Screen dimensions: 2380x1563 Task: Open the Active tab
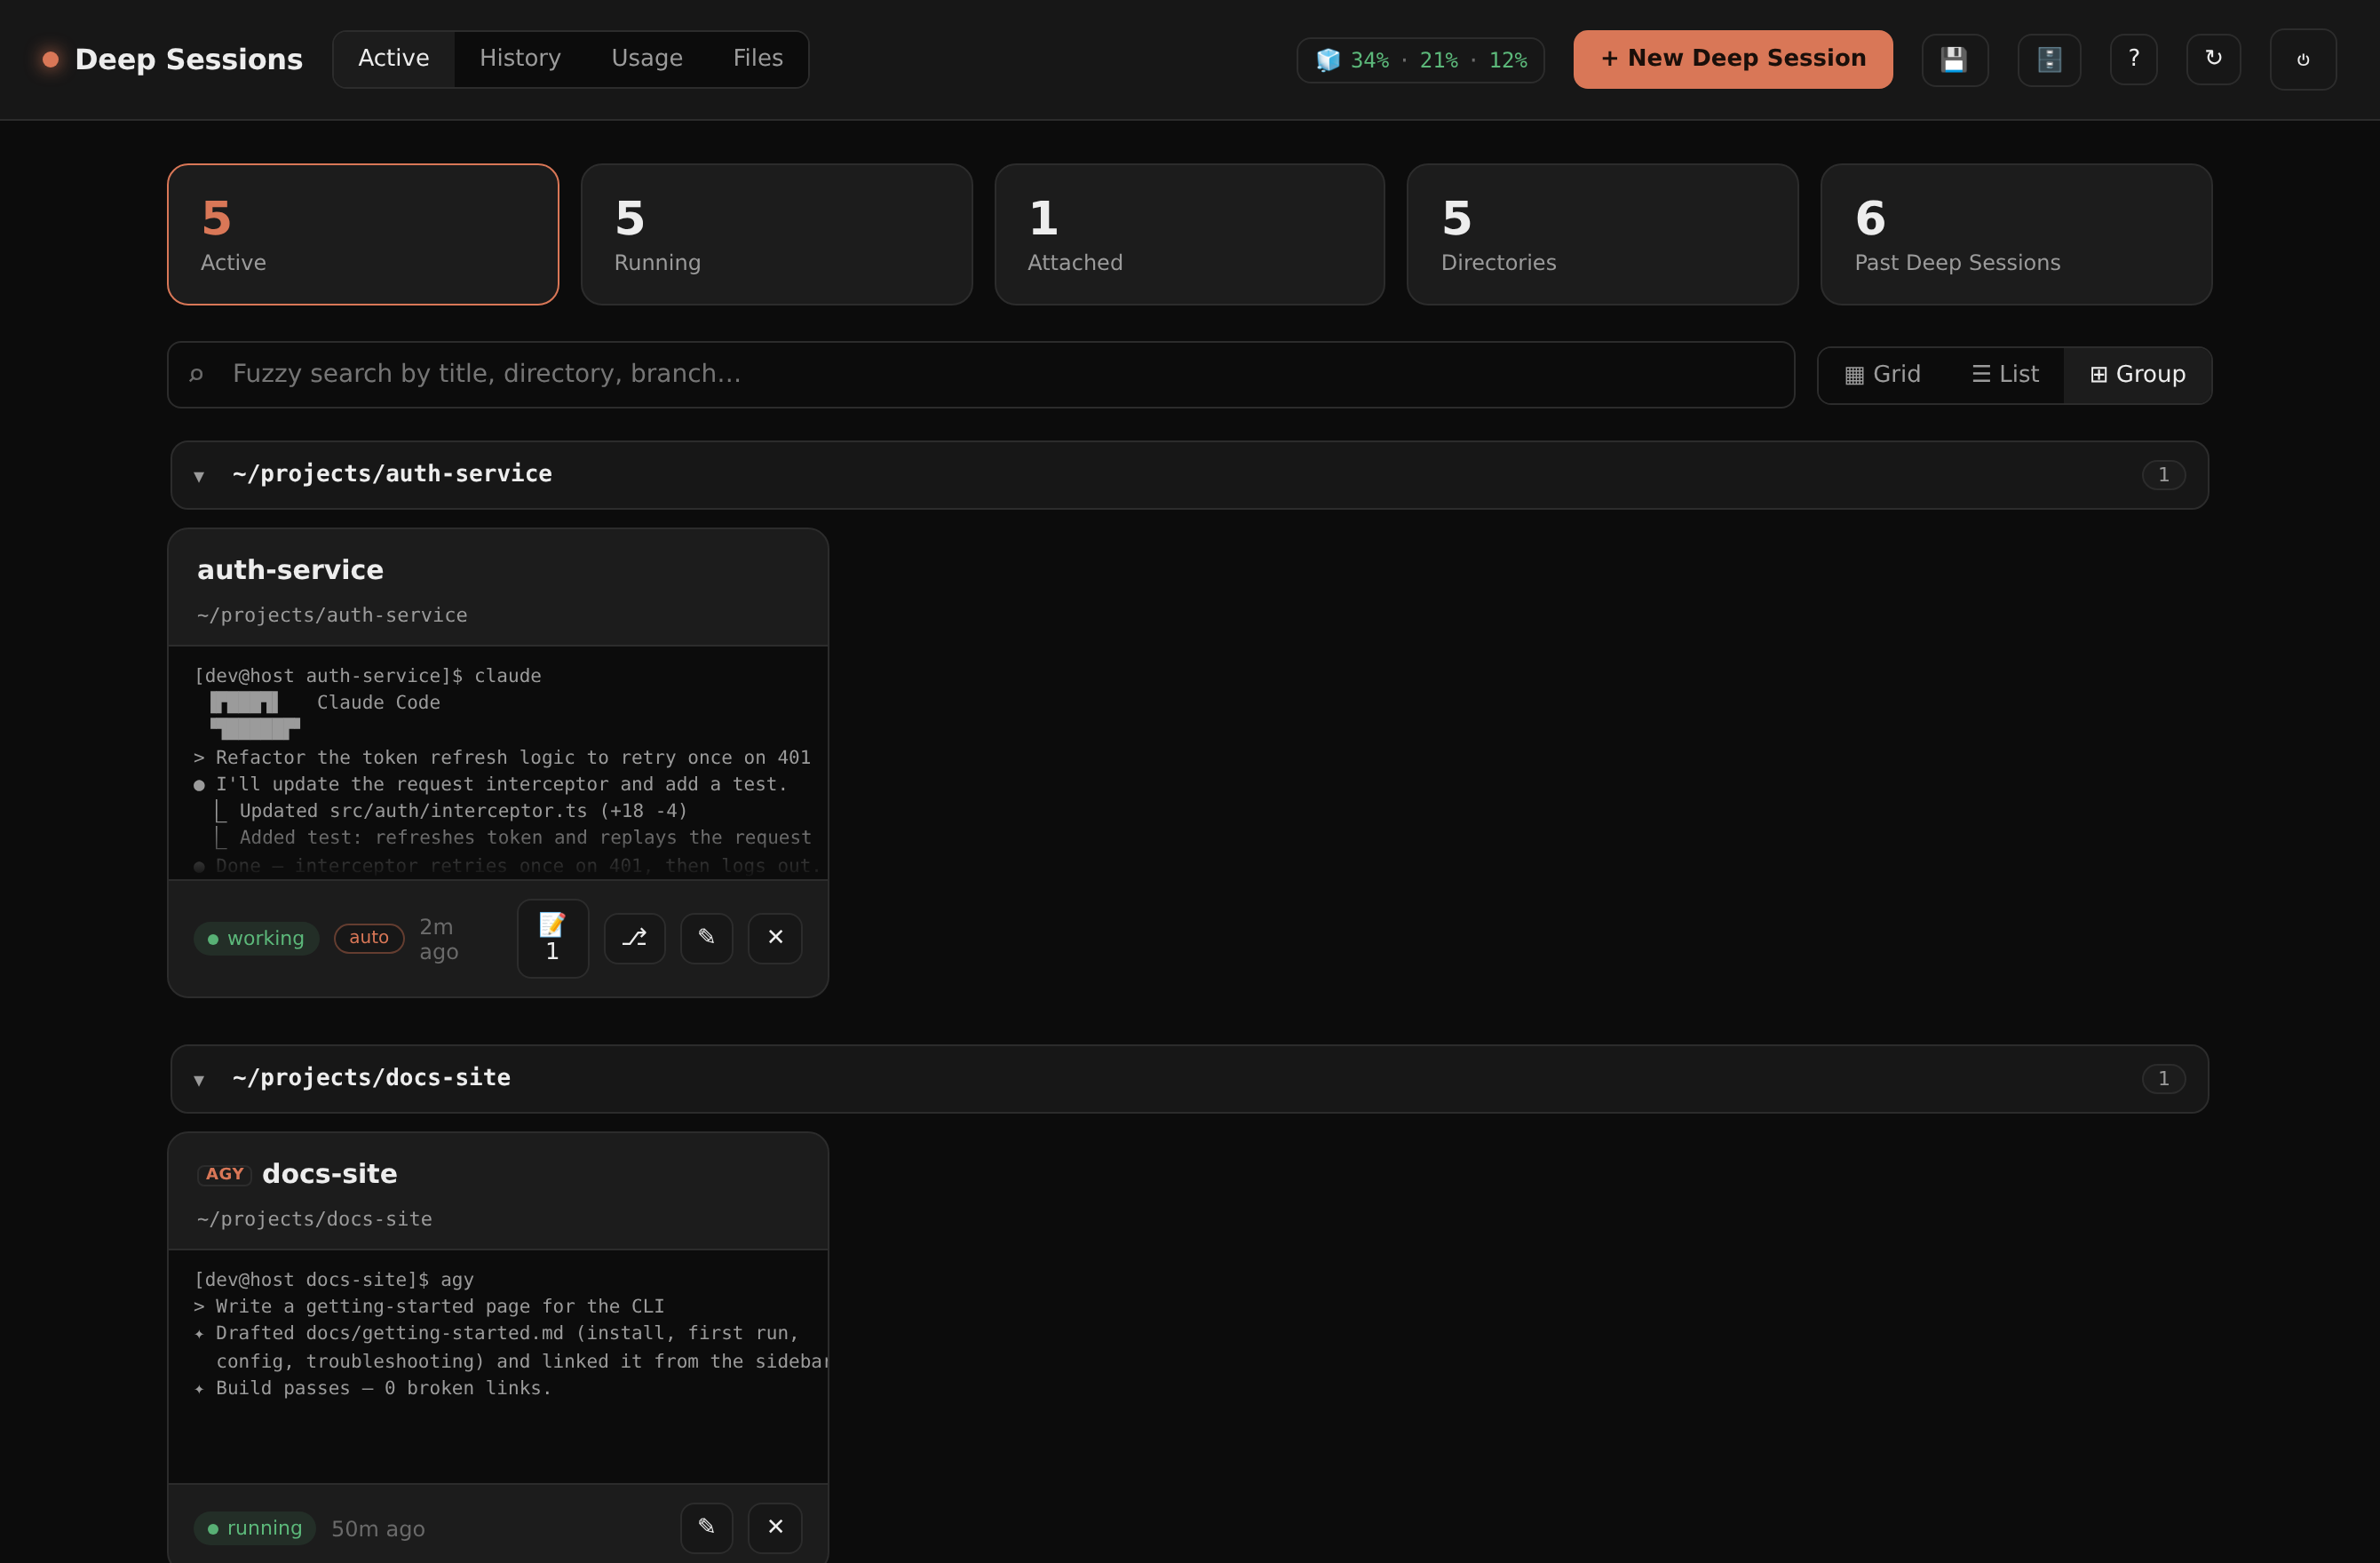tap(393, 59)
